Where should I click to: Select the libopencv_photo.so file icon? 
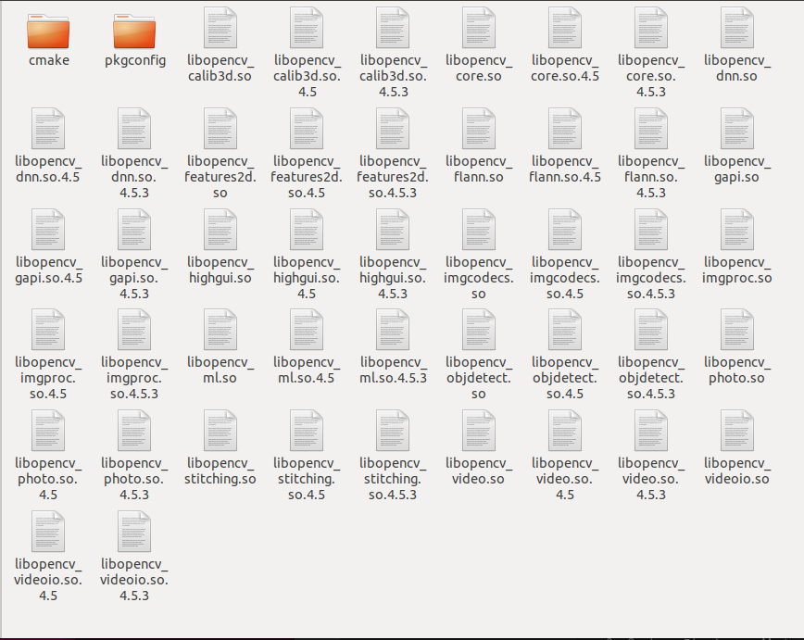pos(737,330)
